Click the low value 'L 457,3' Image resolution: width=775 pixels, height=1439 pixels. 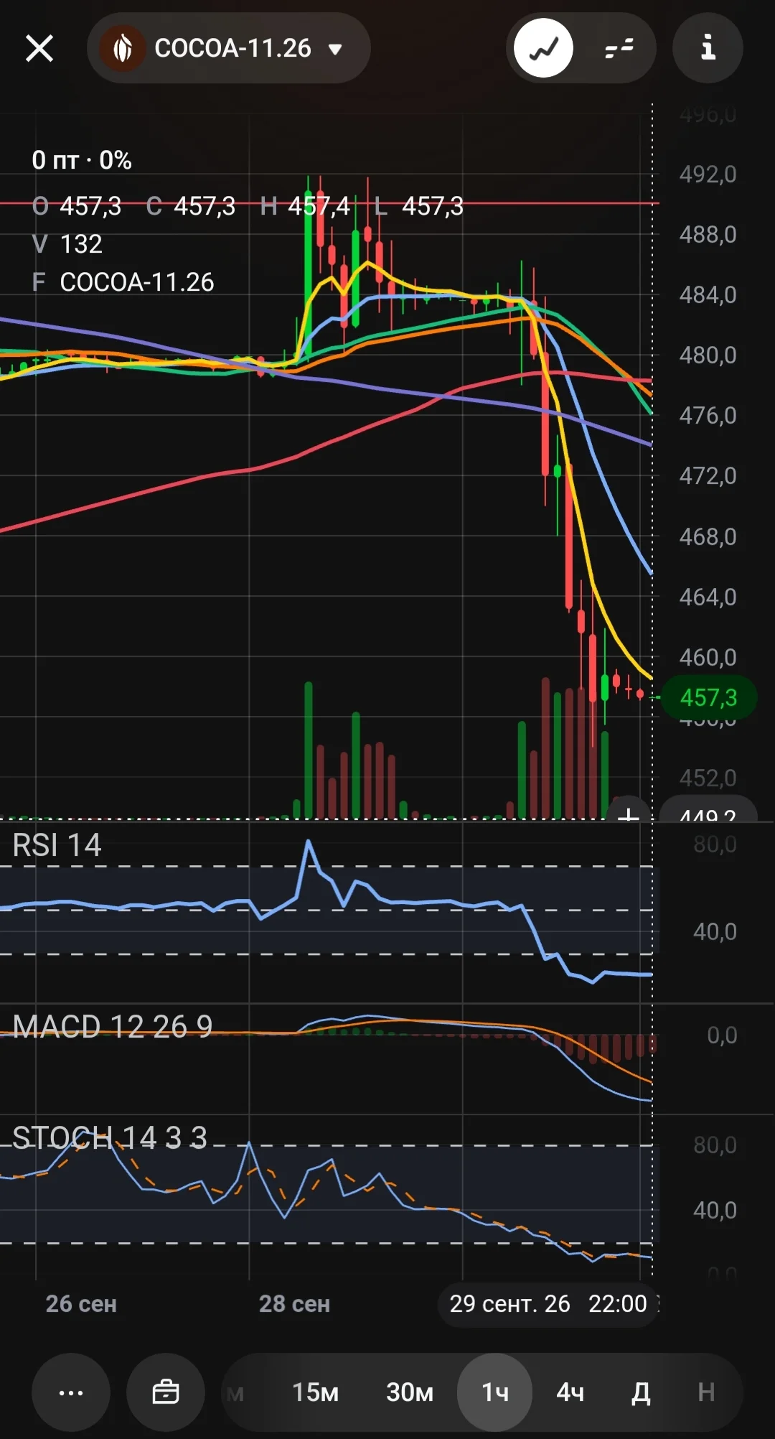(x=419, y=206)
